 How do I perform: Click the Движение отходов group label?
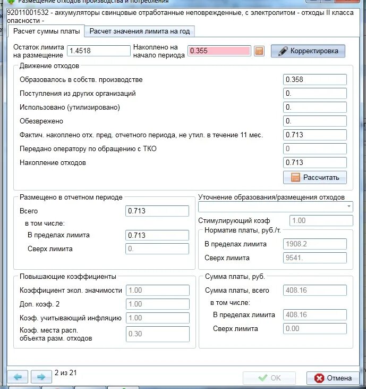click(x=49, y=66)
